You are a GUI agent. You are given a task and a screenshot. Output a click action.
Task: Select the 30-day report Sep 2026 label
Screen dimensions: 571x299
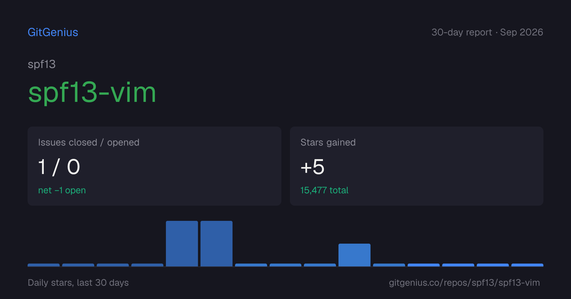487,32
